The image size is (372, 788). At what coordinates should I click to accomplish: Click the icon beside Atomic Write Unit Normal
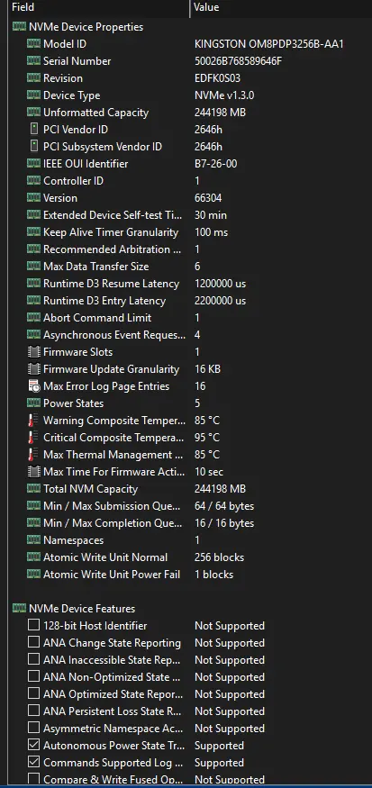pyautogui.click(x=33, y=557)
